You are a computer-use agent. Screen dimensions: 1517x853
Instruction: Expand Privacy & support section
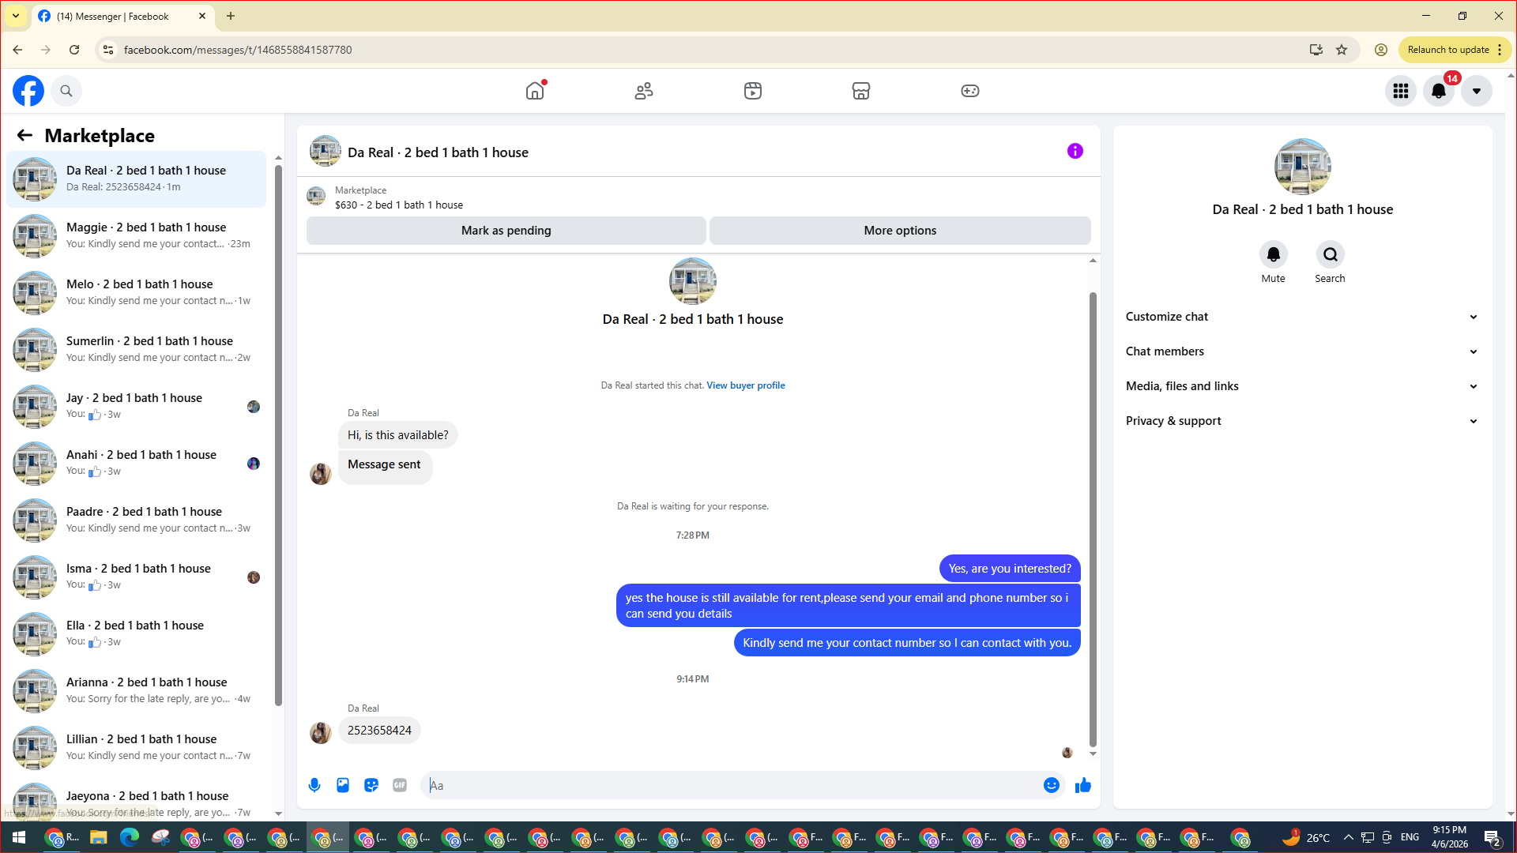[1302, 421]
